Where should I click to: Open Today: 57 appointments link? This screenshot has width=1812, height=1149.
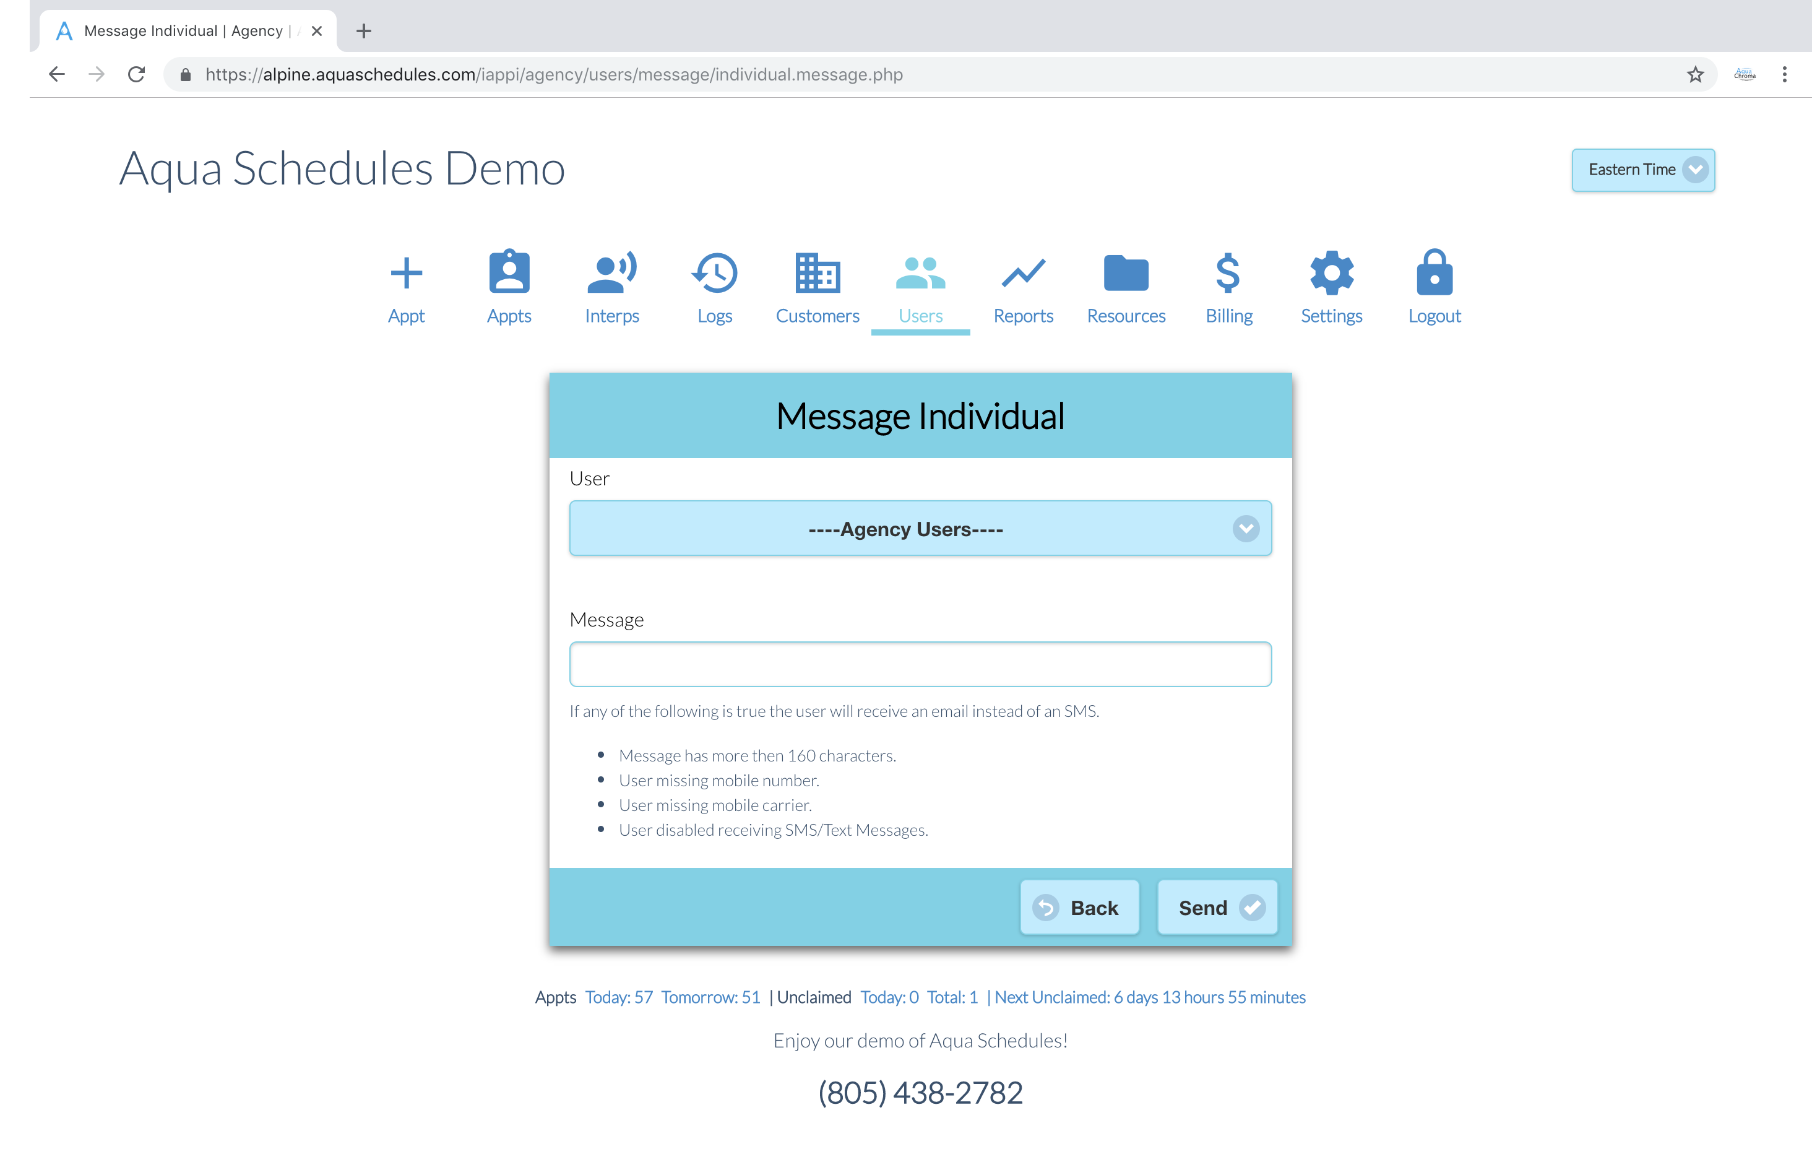point(619,997)
